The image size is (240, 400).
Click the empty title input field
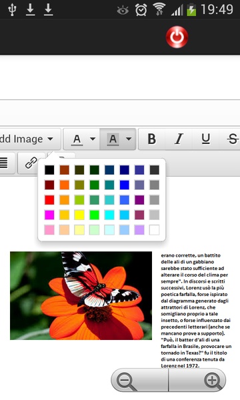pyautogui.click(x=120, y=112)
